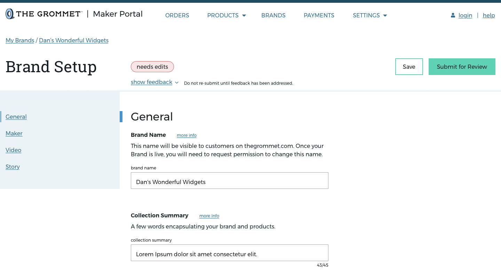Select Maker in the sidebar
Screen dimensions: 501x275
tap(14, 133)
